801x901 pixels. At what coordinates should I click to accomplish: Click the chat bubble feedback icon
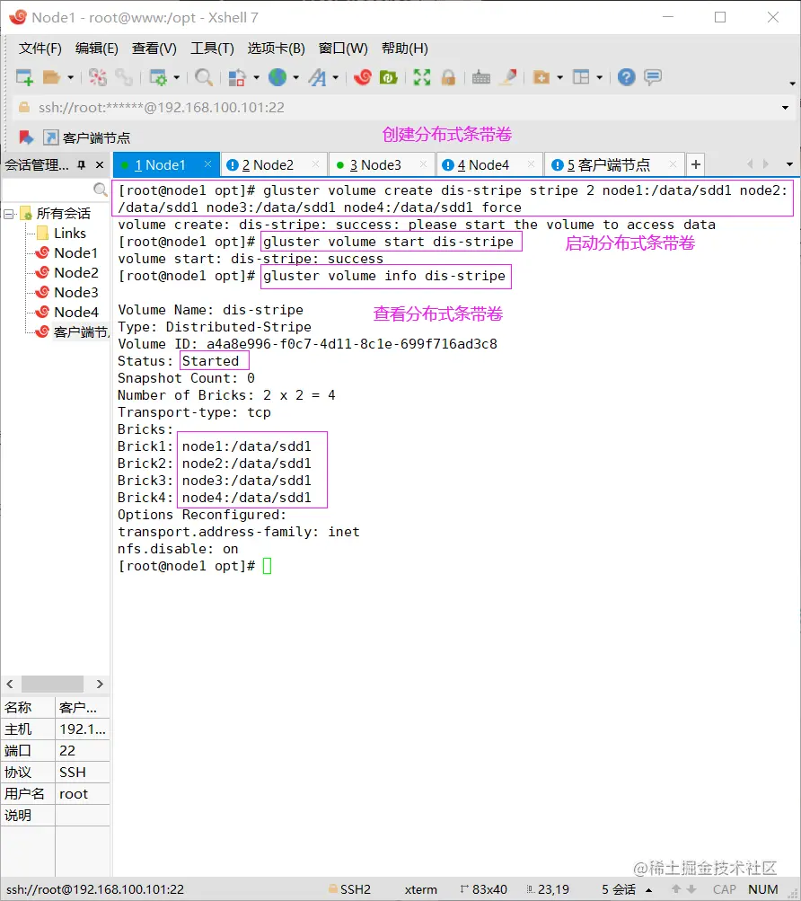coord(653,77)
